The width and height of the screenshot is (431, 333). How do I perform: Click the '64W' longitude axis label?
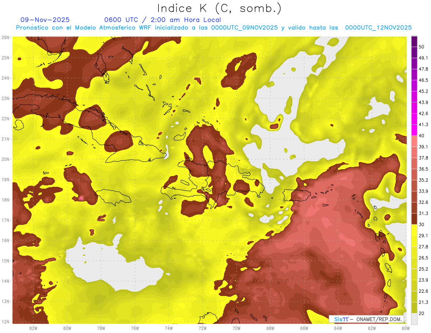(338, 328)
